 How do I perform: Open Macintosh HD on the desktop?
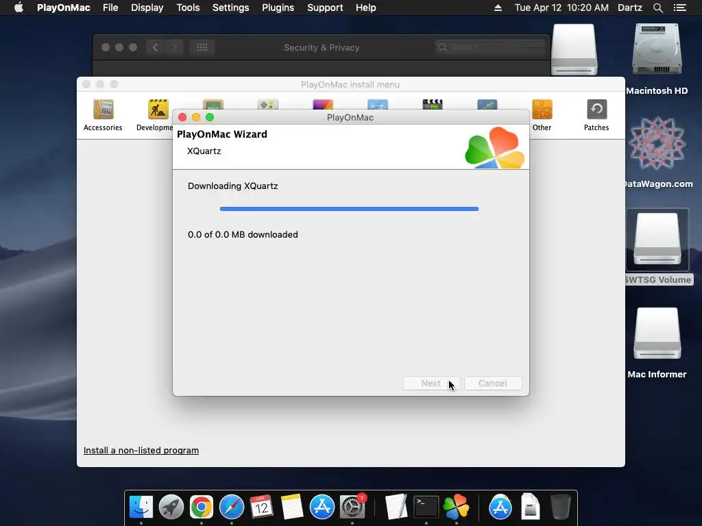tap(657, 60)
